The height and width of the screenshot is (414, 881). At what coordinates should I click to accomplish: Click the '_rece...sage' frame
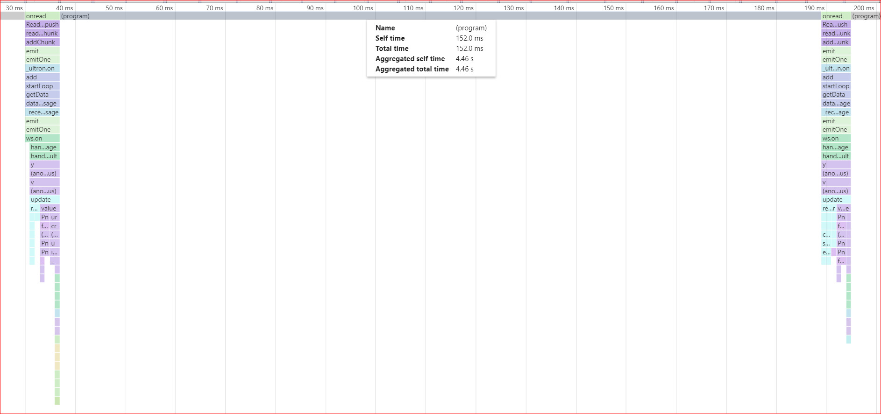pyautogui.click(x=43, y=112)
